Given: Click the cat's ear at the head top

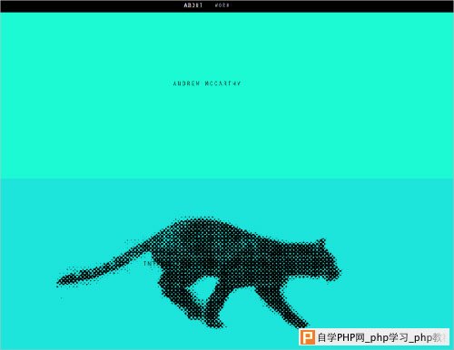Looking at the screenshot, I should (x=321, y=242).
